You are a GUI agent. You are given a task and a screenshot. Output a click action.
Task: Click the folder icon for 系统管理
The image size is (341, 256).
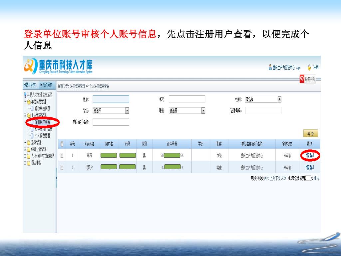pyautogui.click(x=29, y=143)
